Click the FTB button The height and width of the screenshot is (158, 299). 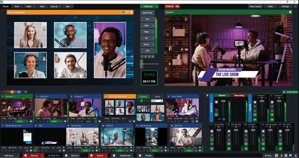click(147, 51)
